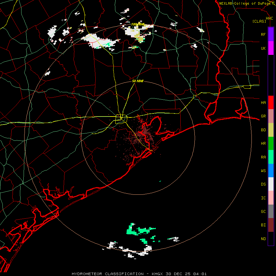Viewport: 276px width, 276px height.
Task: Click the Hydrometeor Classification KHGX title caption
Action: pos(139,274)
